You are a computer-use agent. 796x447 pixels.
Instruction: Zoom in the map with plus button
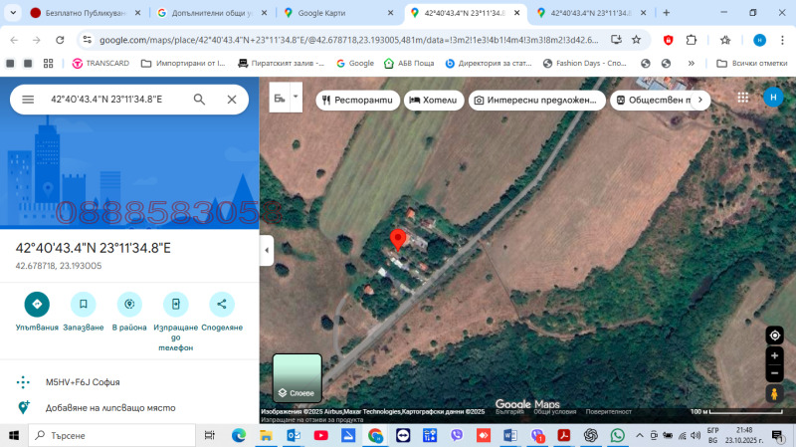coord(774,355)
